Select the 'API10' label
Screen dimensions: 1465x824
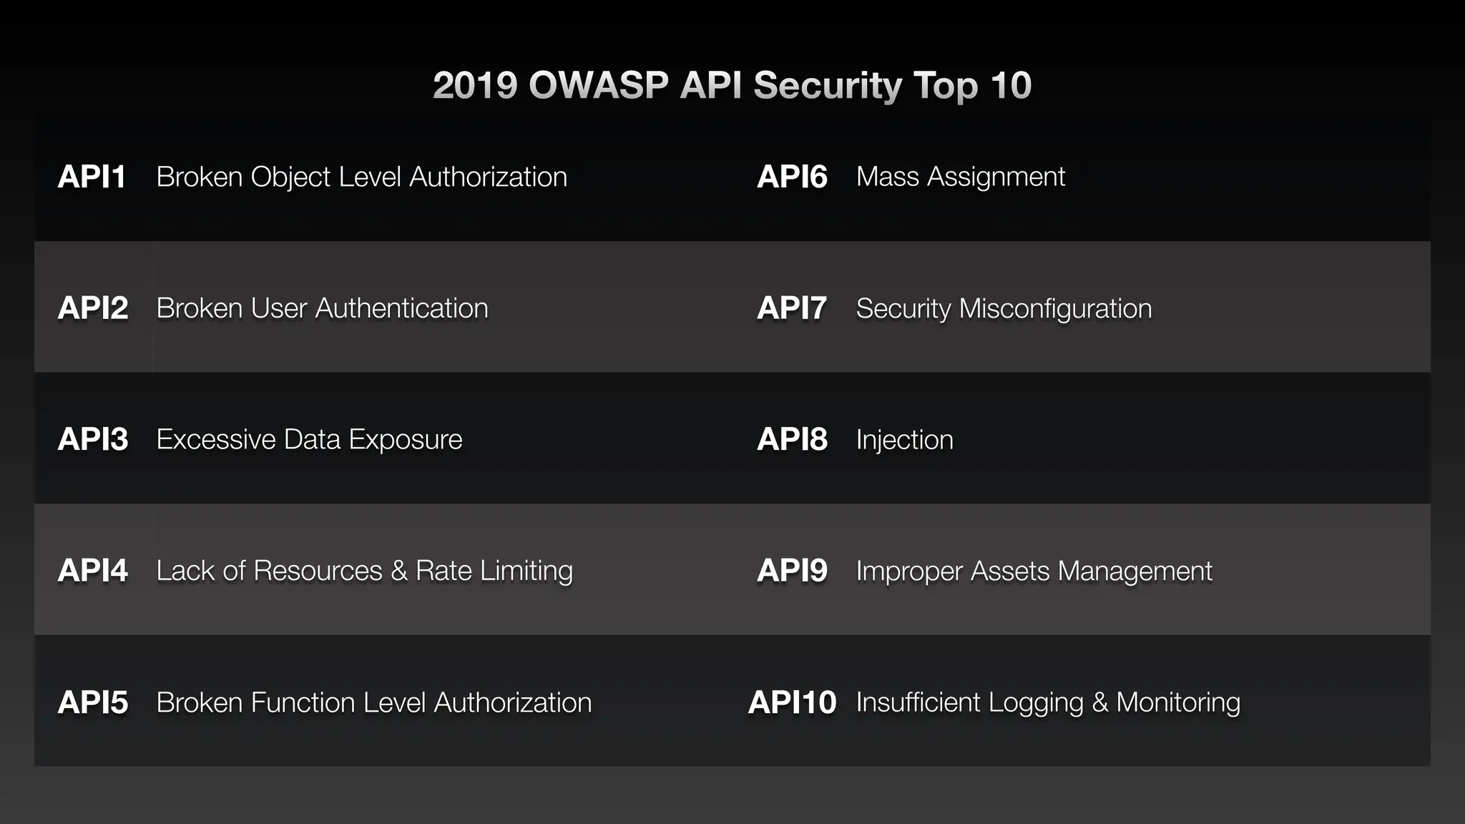click(x=793, y=702)
